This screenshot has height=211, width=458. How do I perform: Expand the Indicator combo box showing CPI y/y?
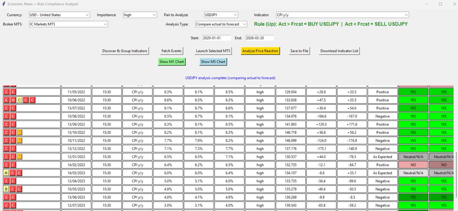point(342,15)
